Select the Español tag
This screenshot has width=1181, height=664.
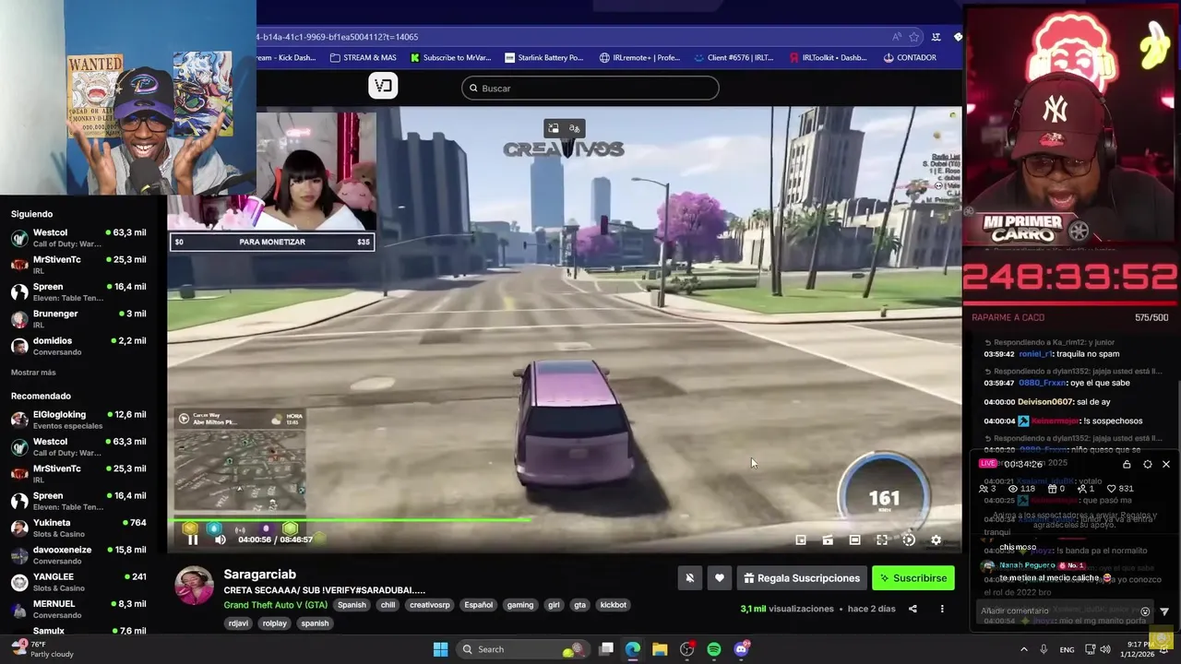[478, 605]
